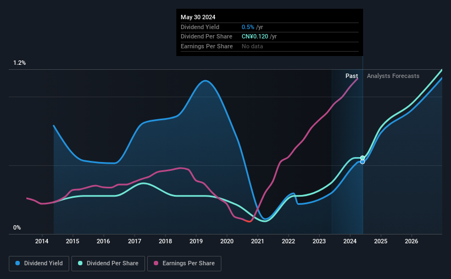Click the 2026 label on the x-axis

[x=411, y=241]
